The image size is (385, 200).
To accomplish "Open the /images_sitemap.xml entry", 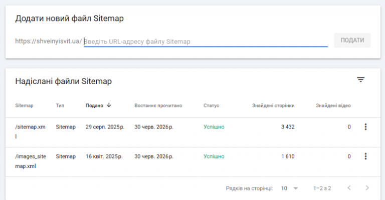I will tap(31, 161).
